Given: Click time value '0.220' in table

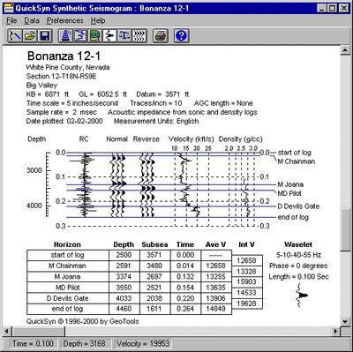Looking at the screenshot, I should pos(185,298).
